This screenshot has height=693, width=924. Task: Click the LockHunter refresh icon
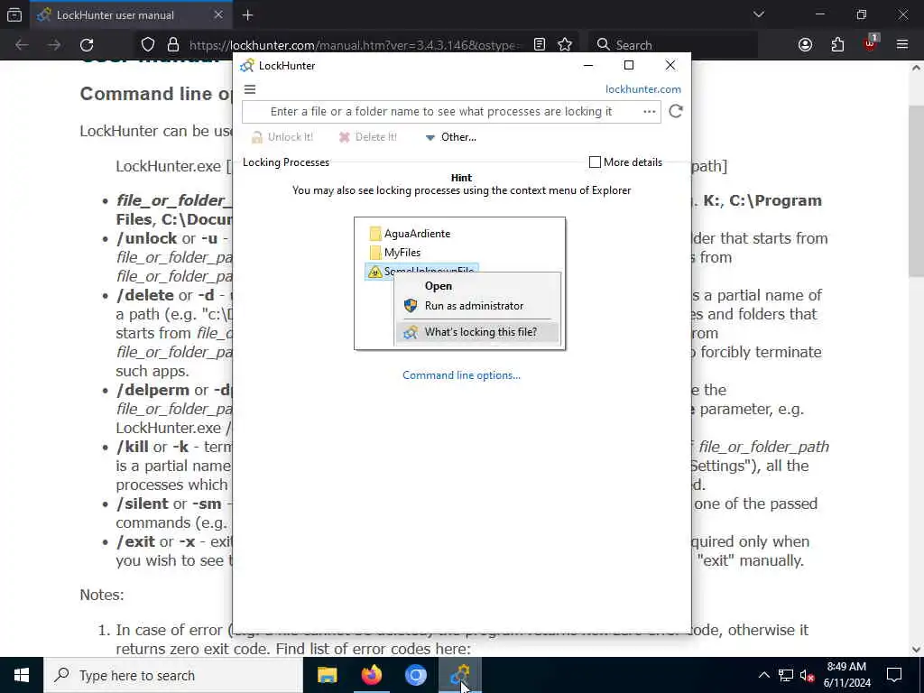click(x=675, y=111)
